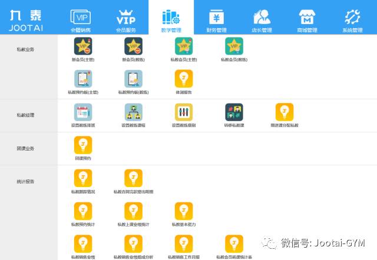This screenshot has height=260, width=377.
Task: Open 私教会员(教练) green VIP star icon
Action: (234, 46)
